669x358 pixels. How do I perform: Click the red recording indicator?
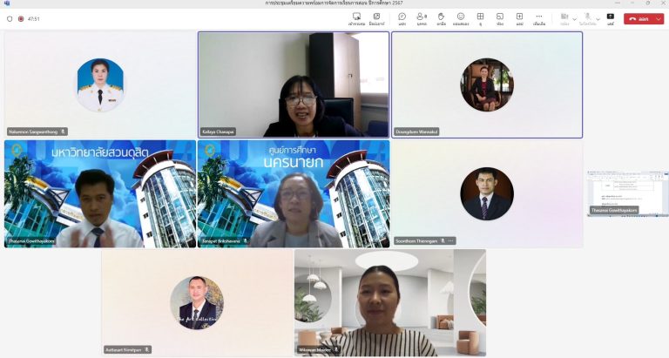pos(21,18)
